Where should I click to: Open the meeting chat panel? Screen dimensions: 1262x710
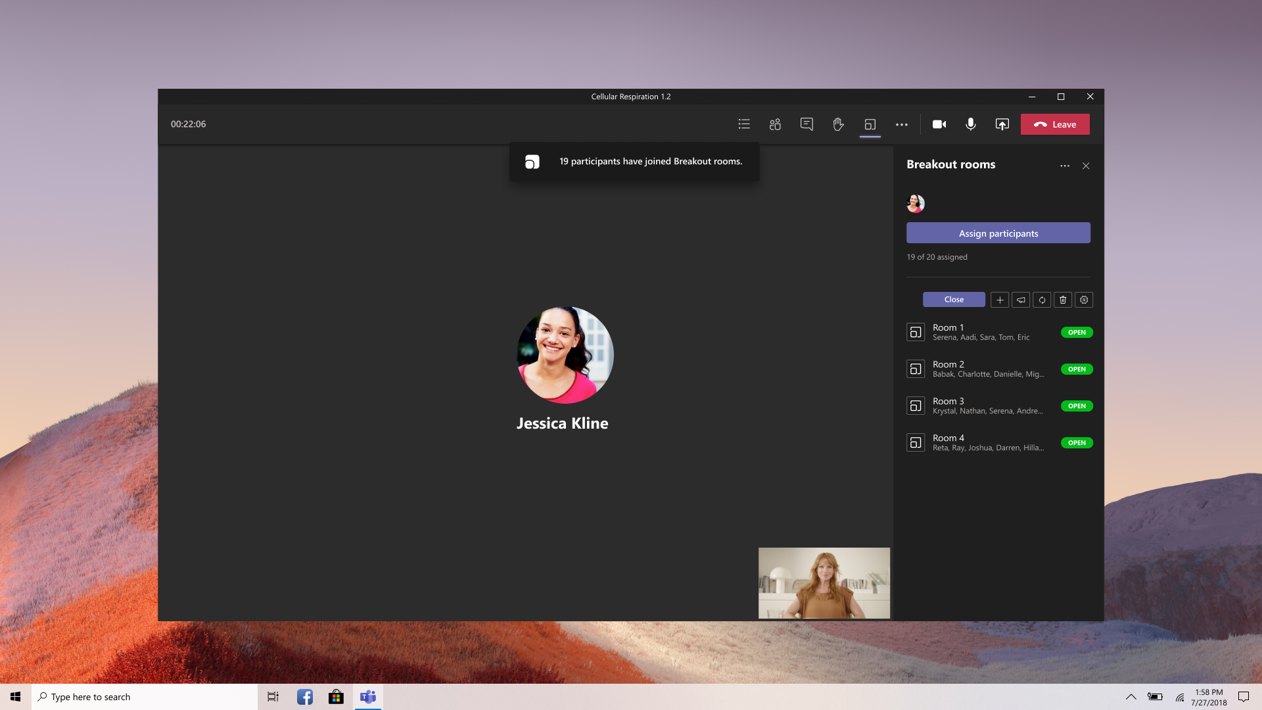click(x=806, y=124)
